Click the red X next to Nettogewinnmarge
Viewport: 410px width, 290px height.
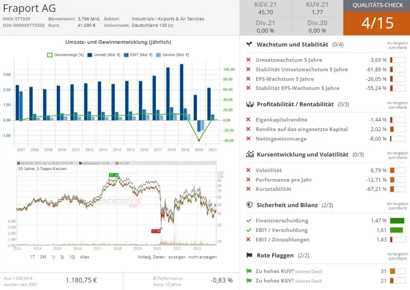(x=248, y=139)
